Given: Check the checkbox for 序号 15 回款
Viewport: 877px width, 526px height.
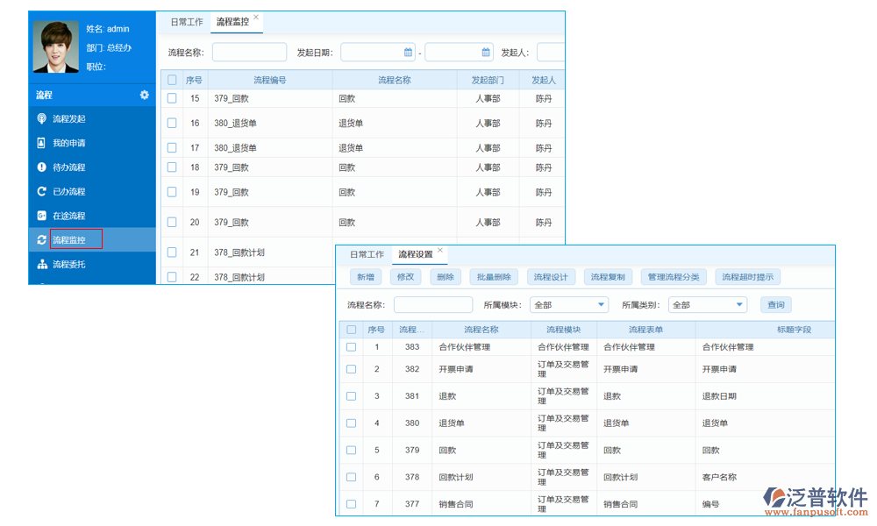Looking at the screenshot, I should tap(172, 98).
